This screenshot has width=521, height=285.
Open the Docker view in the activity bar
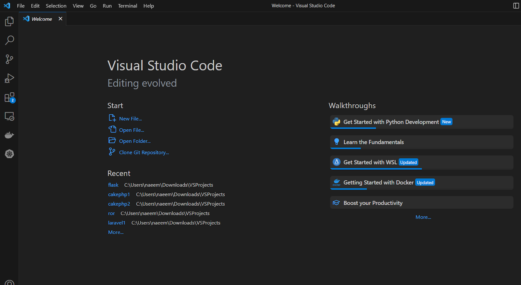click(x=9, y=135)
